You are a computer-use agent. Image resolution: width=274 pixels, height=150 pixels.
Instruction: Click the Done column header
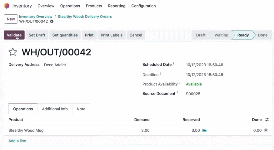tap(257, 120)
